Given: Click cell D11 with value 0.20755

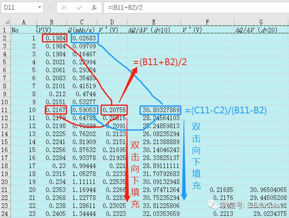Looking at the screenshot, I should coord(112,110).
